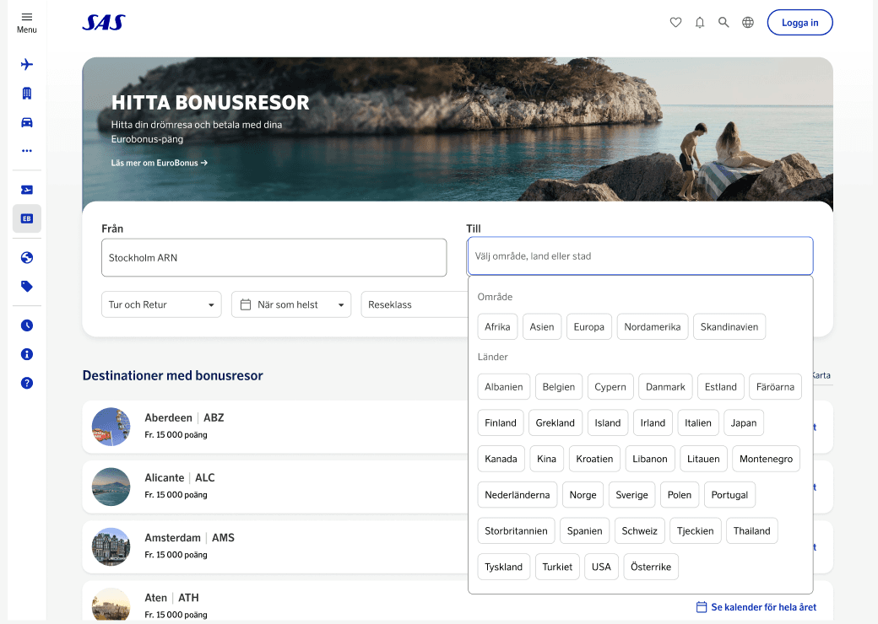
Task: Pick the Sverige country chip
Action: (x=631, y=495)
